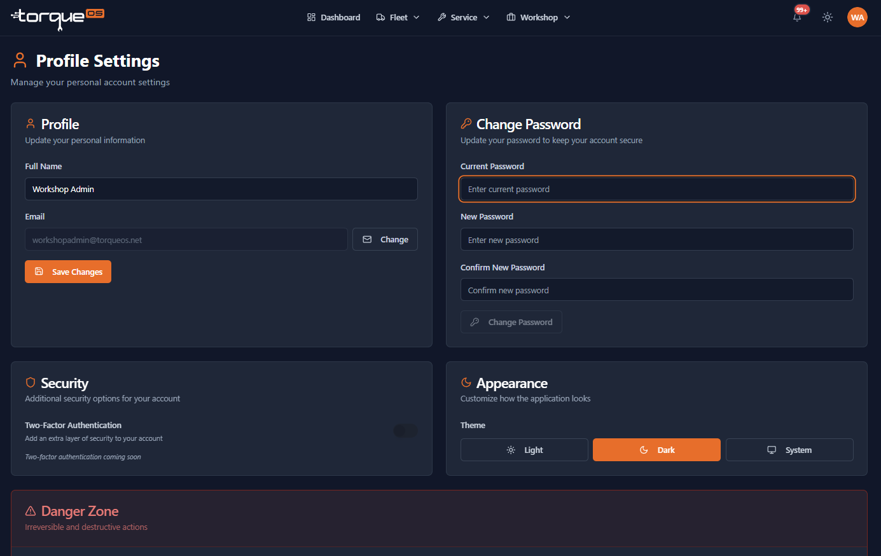This screenshot has width=881, height=556.
Task: Toggle theme with the sun icon in header
Action: click(828, 18)
